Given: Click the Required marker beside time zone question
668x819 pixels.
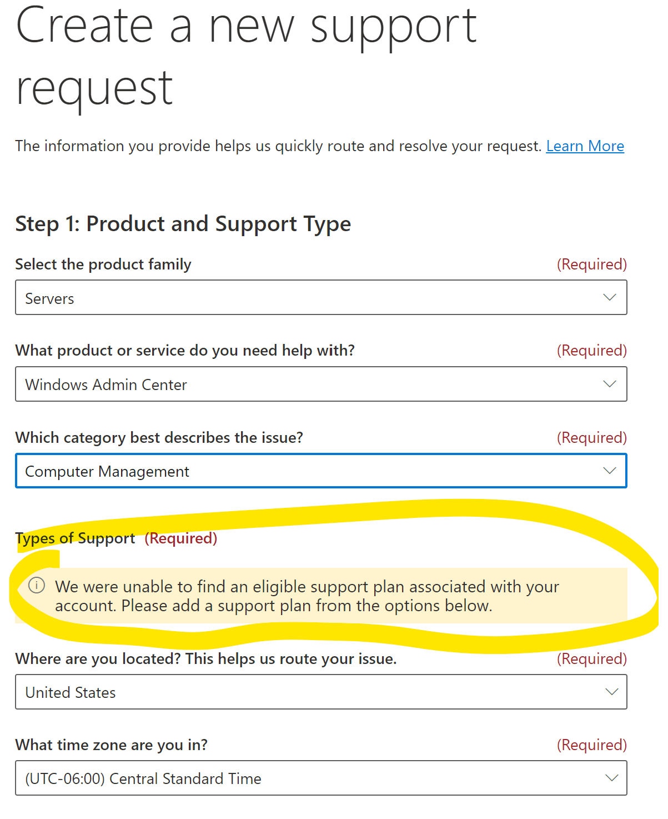Looking at the screenshot, I should click(592, 745).
